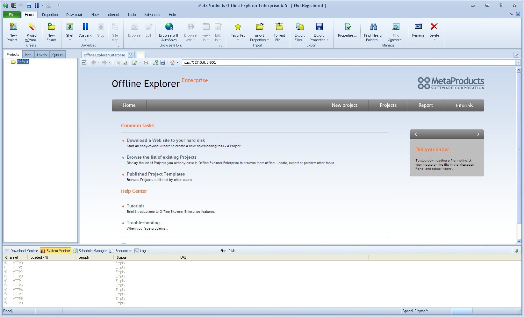Click the Find Contents icon
This screenshot has width=524, height=317.
396,27
